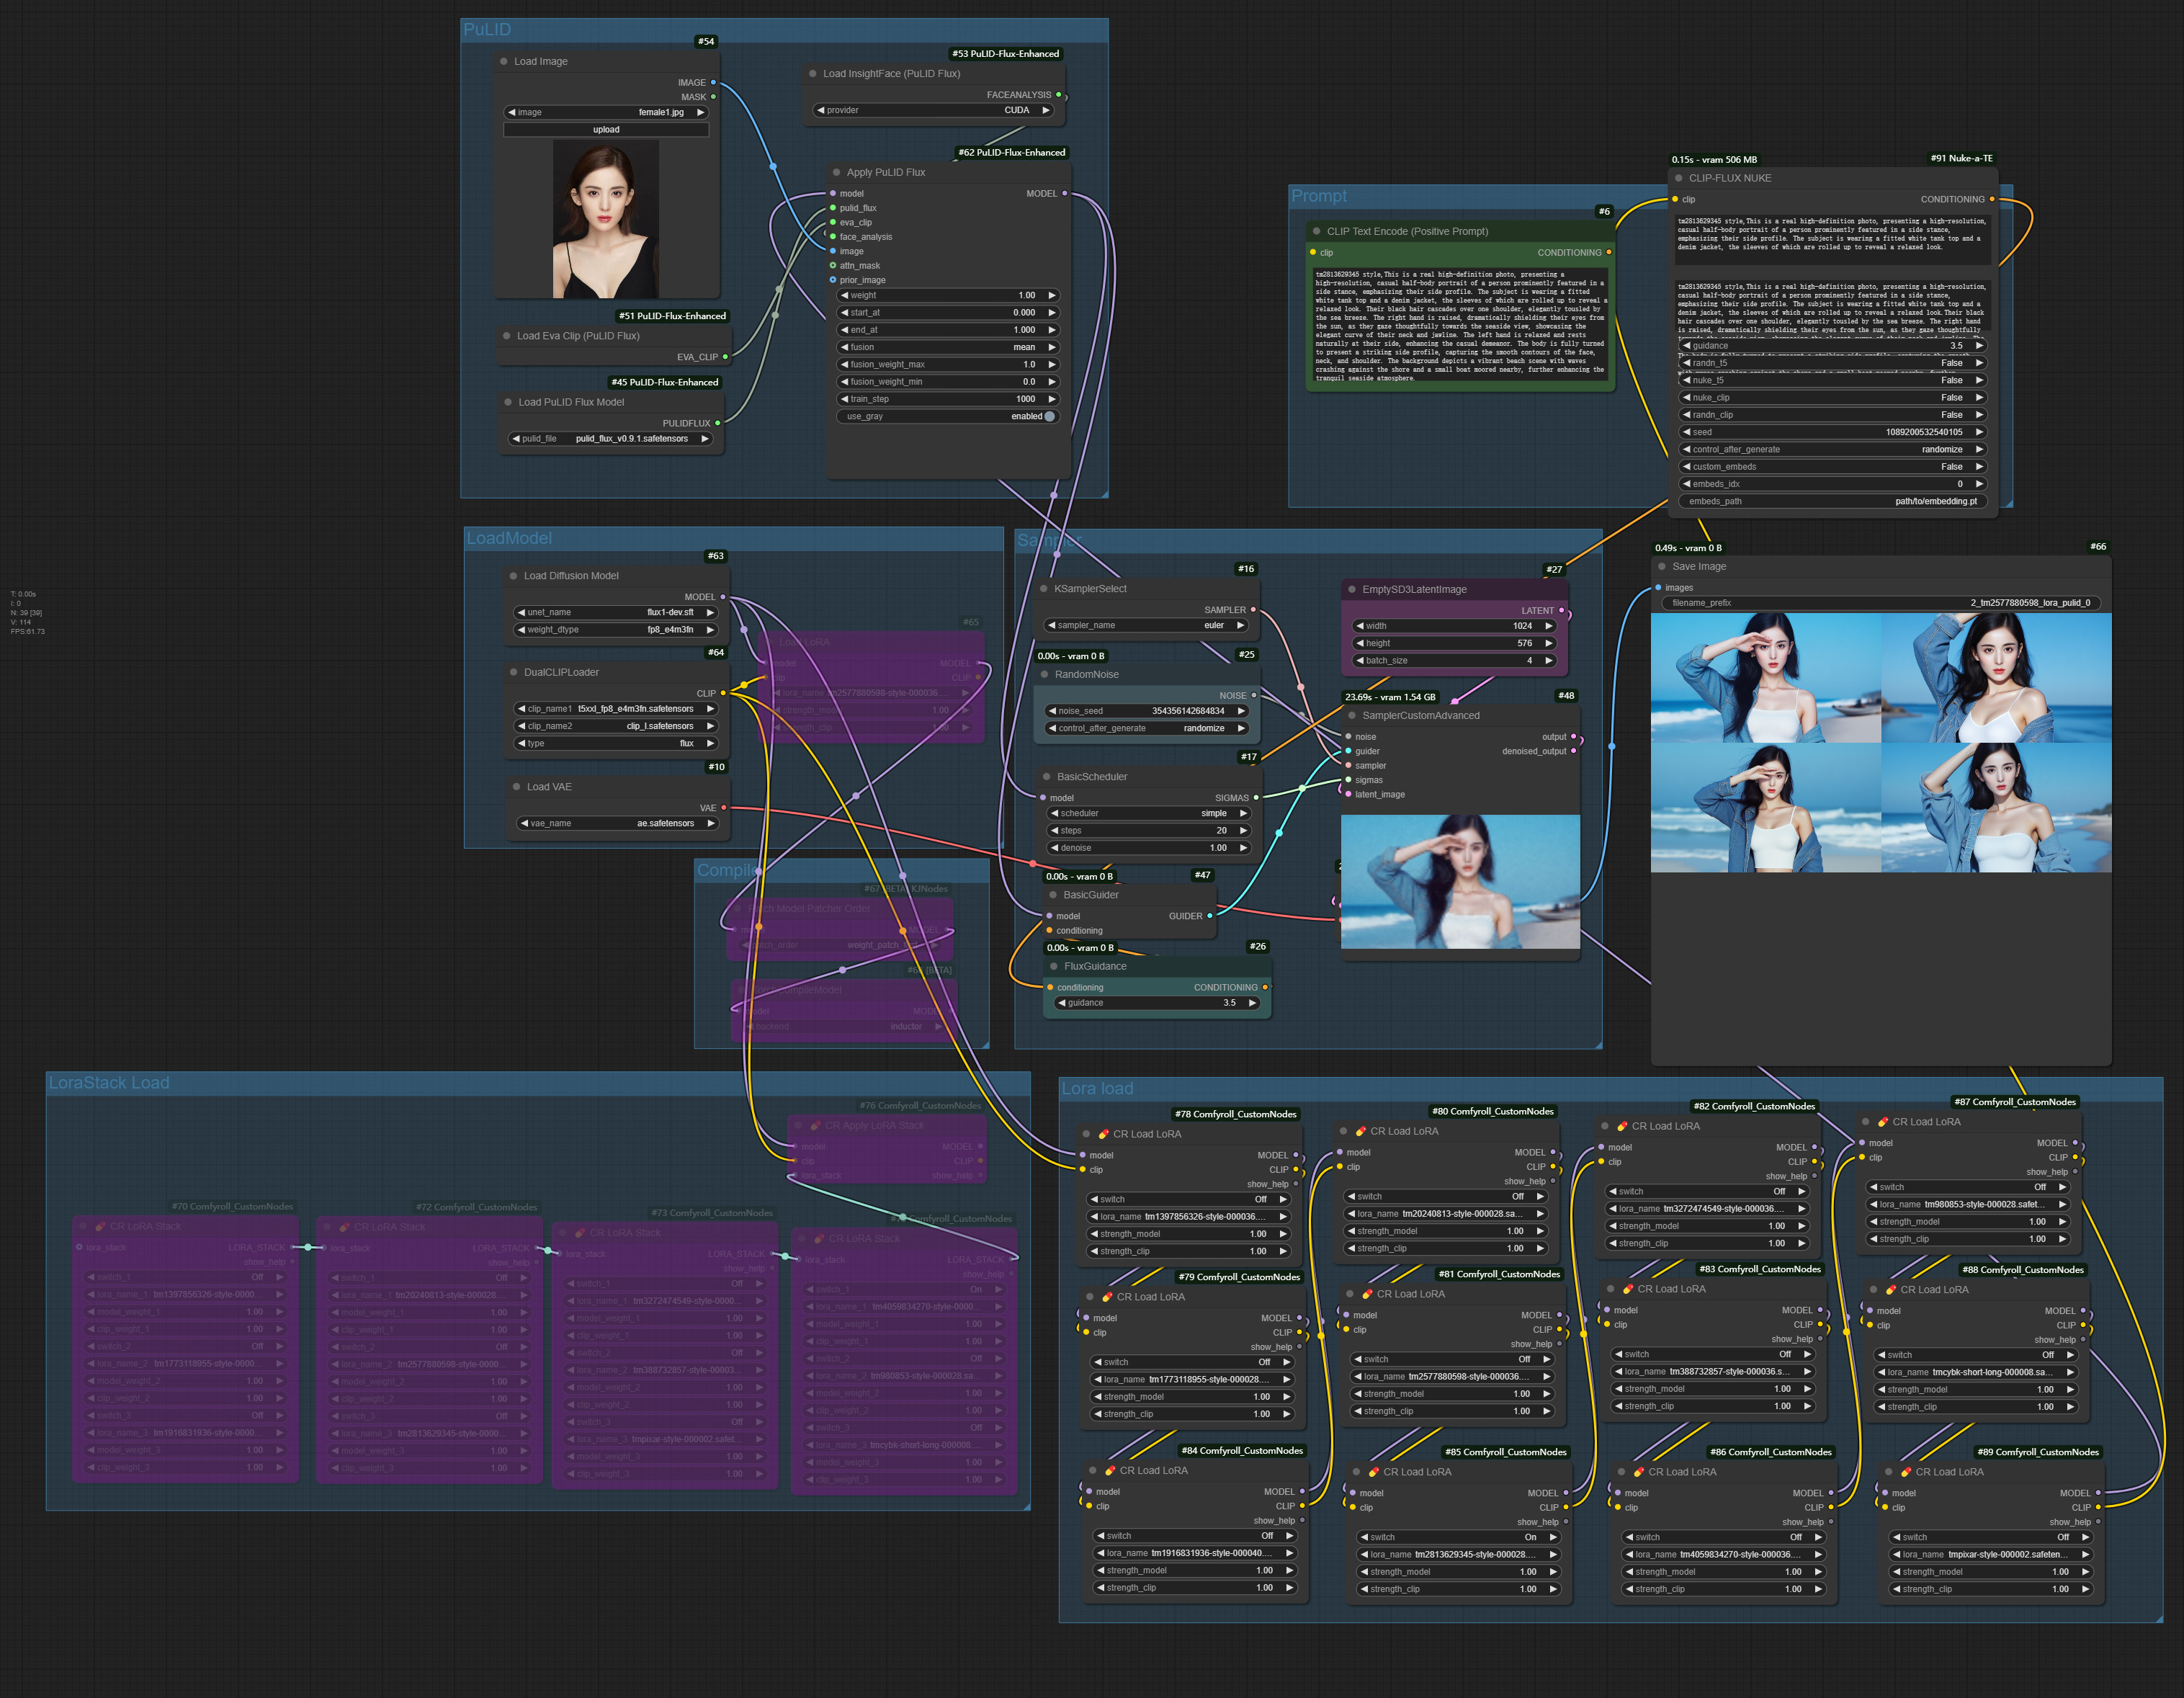Click the collapse dot on the Save Image node
Viewport: 2184px width, 1698px height.
[1663, 566]
